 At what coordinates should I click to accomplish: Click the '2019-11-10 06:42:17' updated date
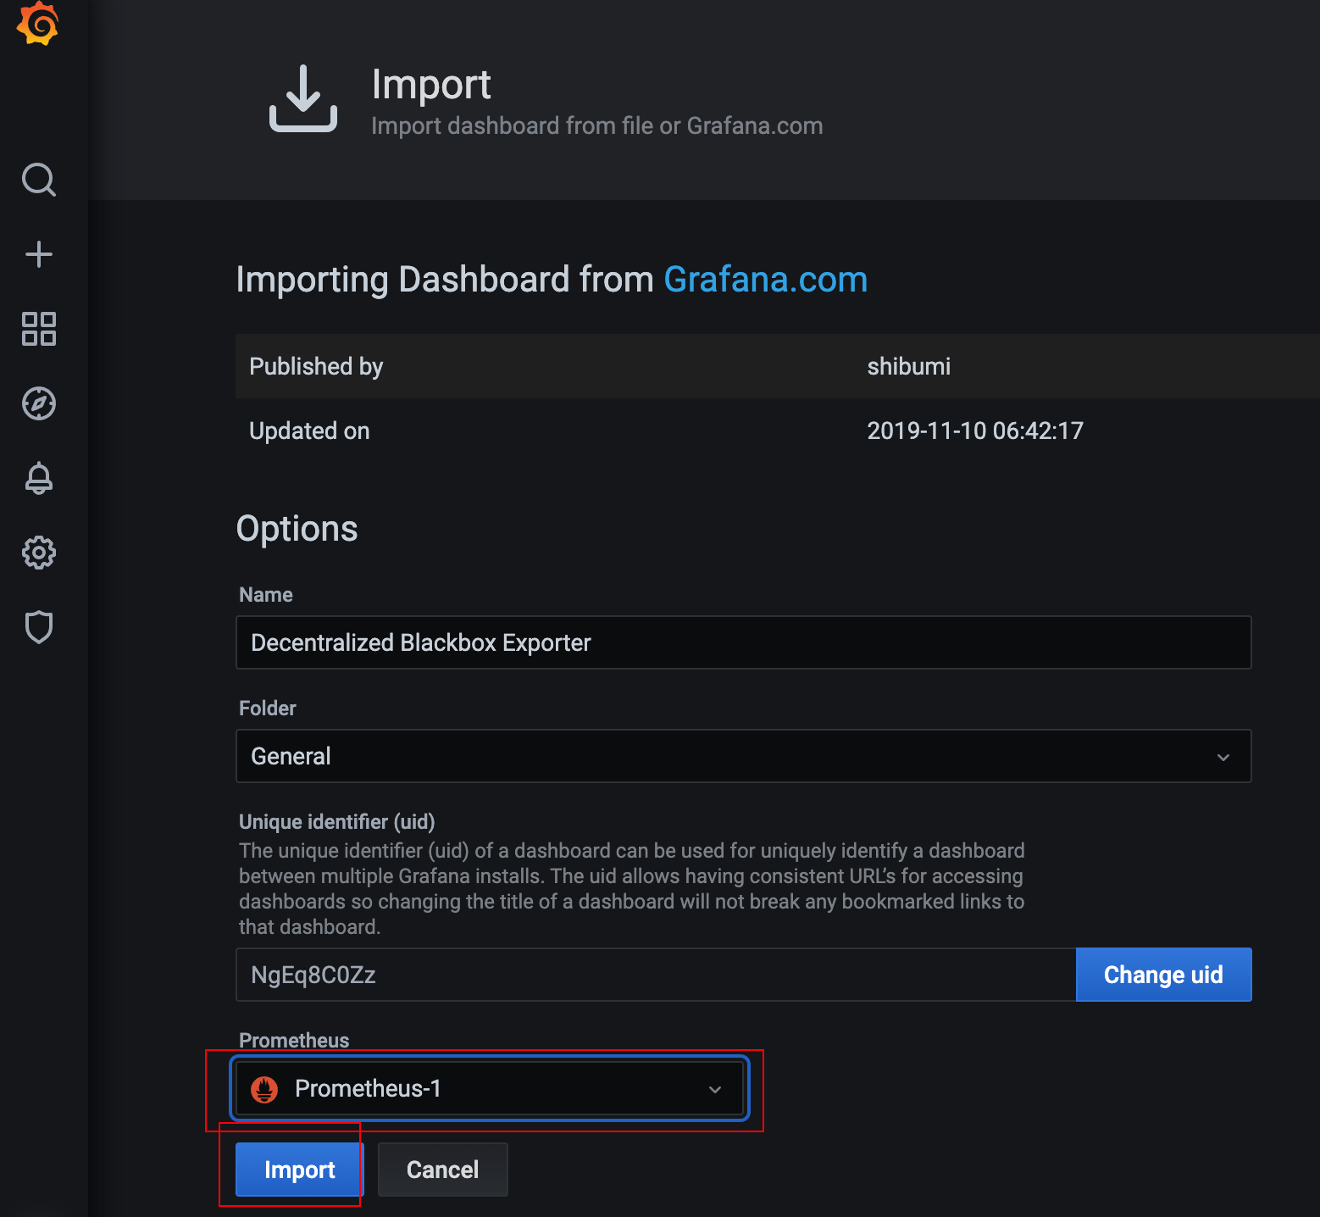(975, 431)
